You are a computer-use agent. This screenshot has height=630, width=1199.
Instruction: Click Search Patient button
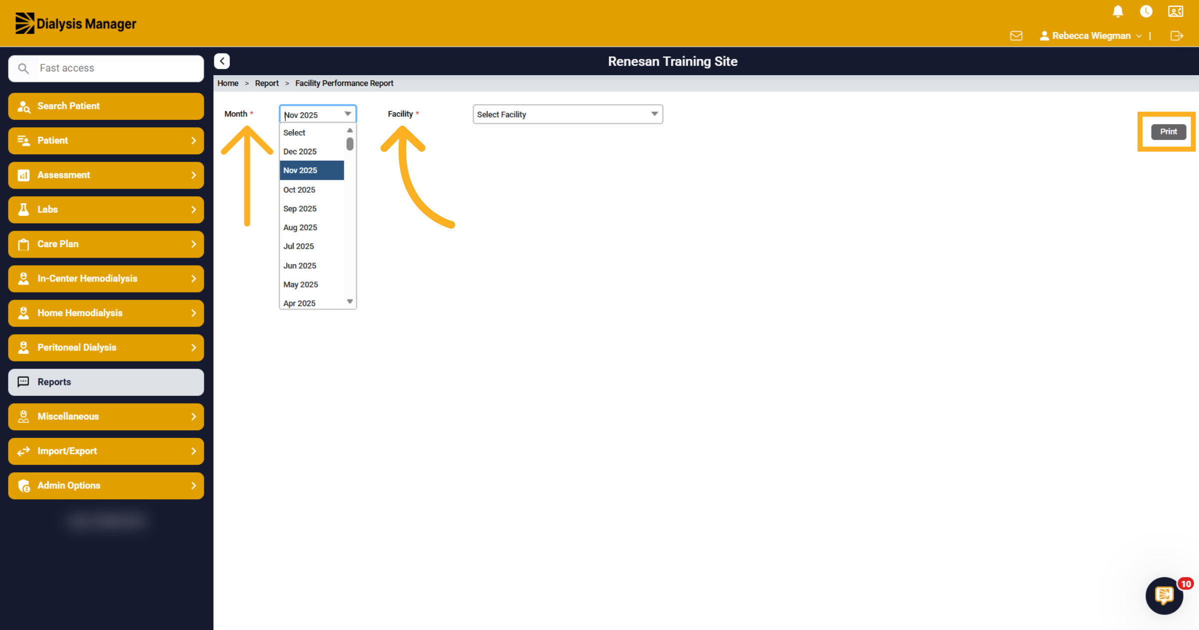pos(106,106)
